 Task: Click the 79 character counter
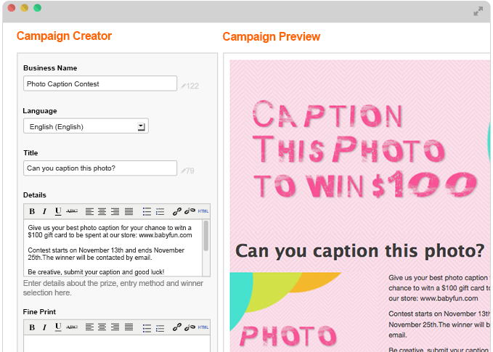[x=188, y=171]
